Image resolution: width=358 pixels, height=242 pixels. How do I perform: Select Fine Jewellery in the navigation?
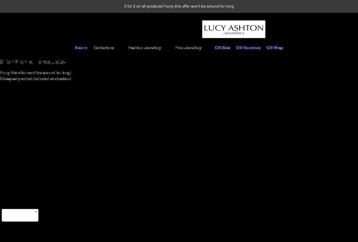(x=188, y=48)
